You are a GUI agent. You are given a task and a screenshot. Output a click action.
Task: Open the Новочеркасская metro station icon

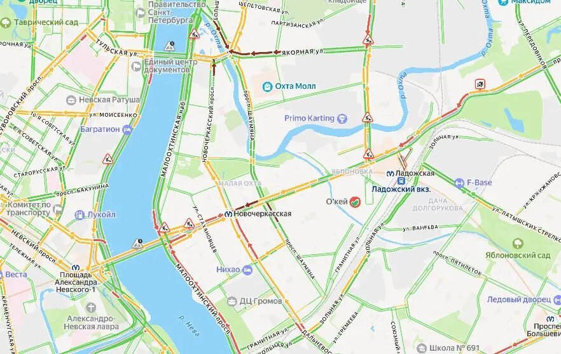[x=228, y=214]
